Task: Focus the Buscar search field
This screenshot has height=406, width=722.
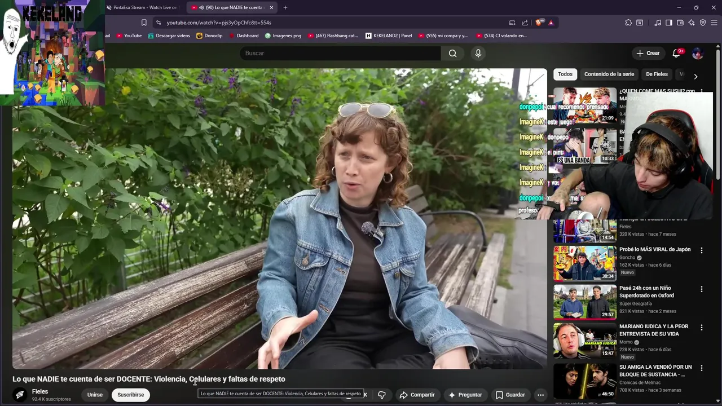Action: click(x=340, y=53)
